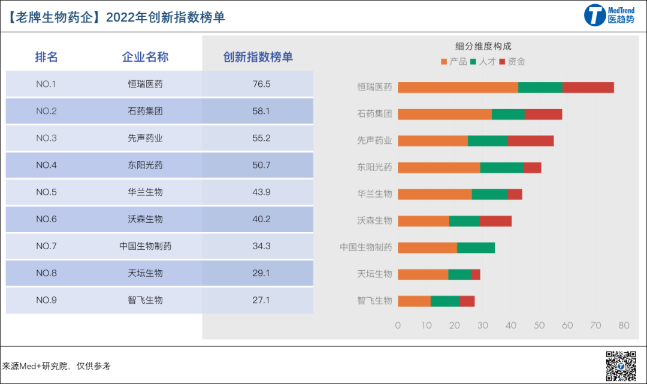Click the orange 产品 bar segment for 恒瑞医药
647x384 pixels.
(x=458, y=87)
